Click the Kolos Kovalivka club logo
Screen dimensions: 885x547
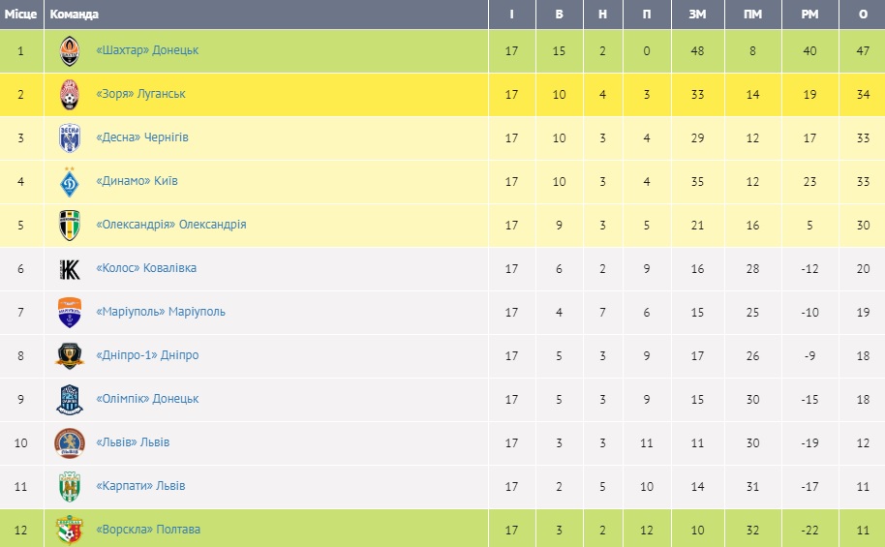70,268
